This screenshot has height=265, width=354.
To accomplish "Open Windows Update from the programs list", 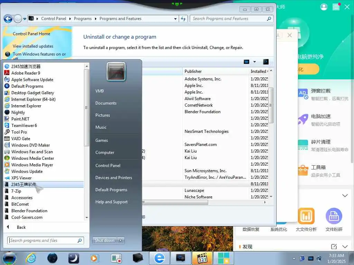I will (x=27, y=171).
